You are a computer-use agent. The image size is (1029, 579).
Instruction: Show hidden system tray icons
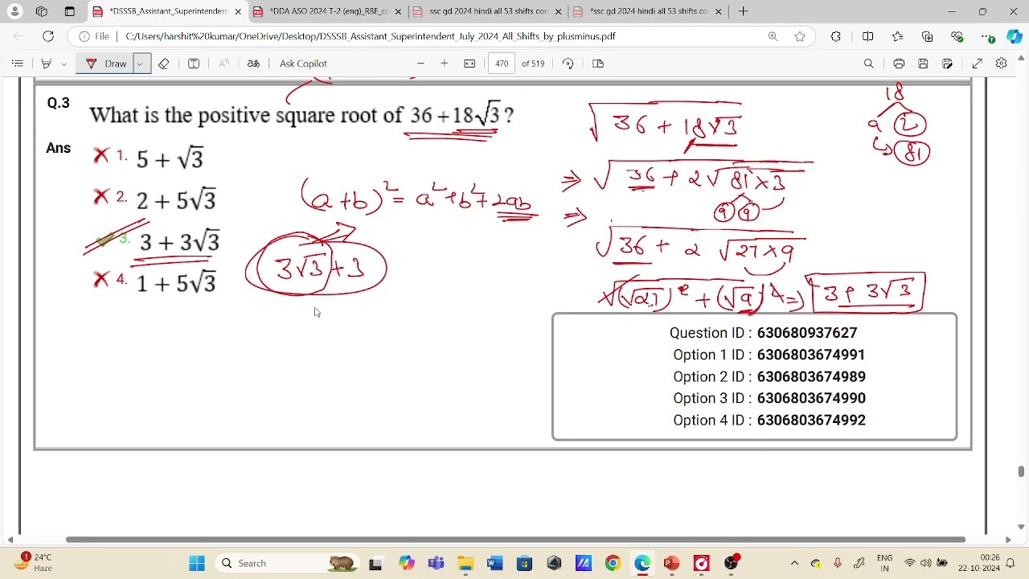coord(794,563)
